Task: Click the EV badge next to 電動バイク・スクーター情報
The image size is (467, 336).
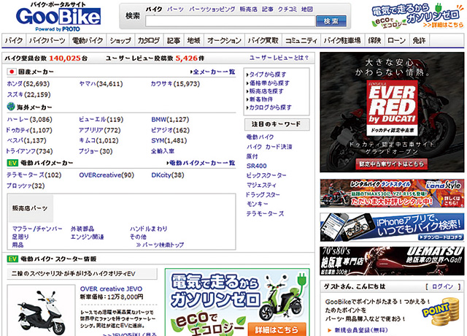Action: pos(12,259)
